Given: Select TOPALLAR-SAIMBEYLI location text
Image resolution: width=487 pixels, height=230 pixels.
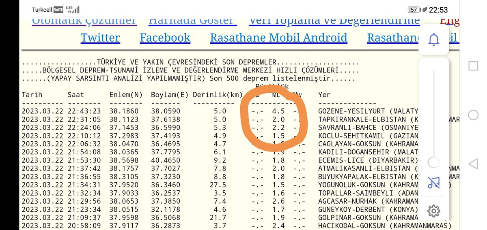Looking at the screenshot, I should (356, 193).
